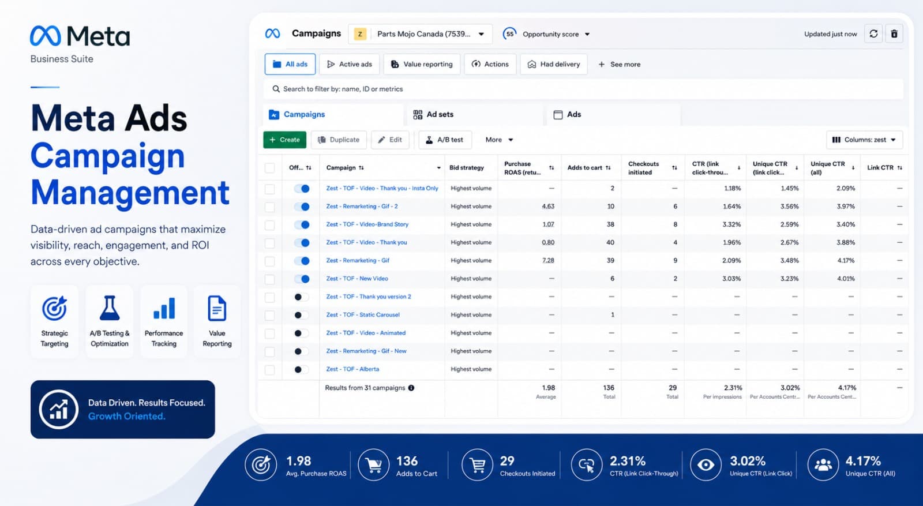Click the Meta infinity icon beside Campaigns title
The height and width of the screenshot is (506, 923).
pos(273,33)
